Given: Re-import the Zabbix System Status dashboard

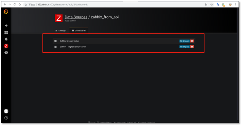Looking at the screenshot, I should tap(185, 41).
